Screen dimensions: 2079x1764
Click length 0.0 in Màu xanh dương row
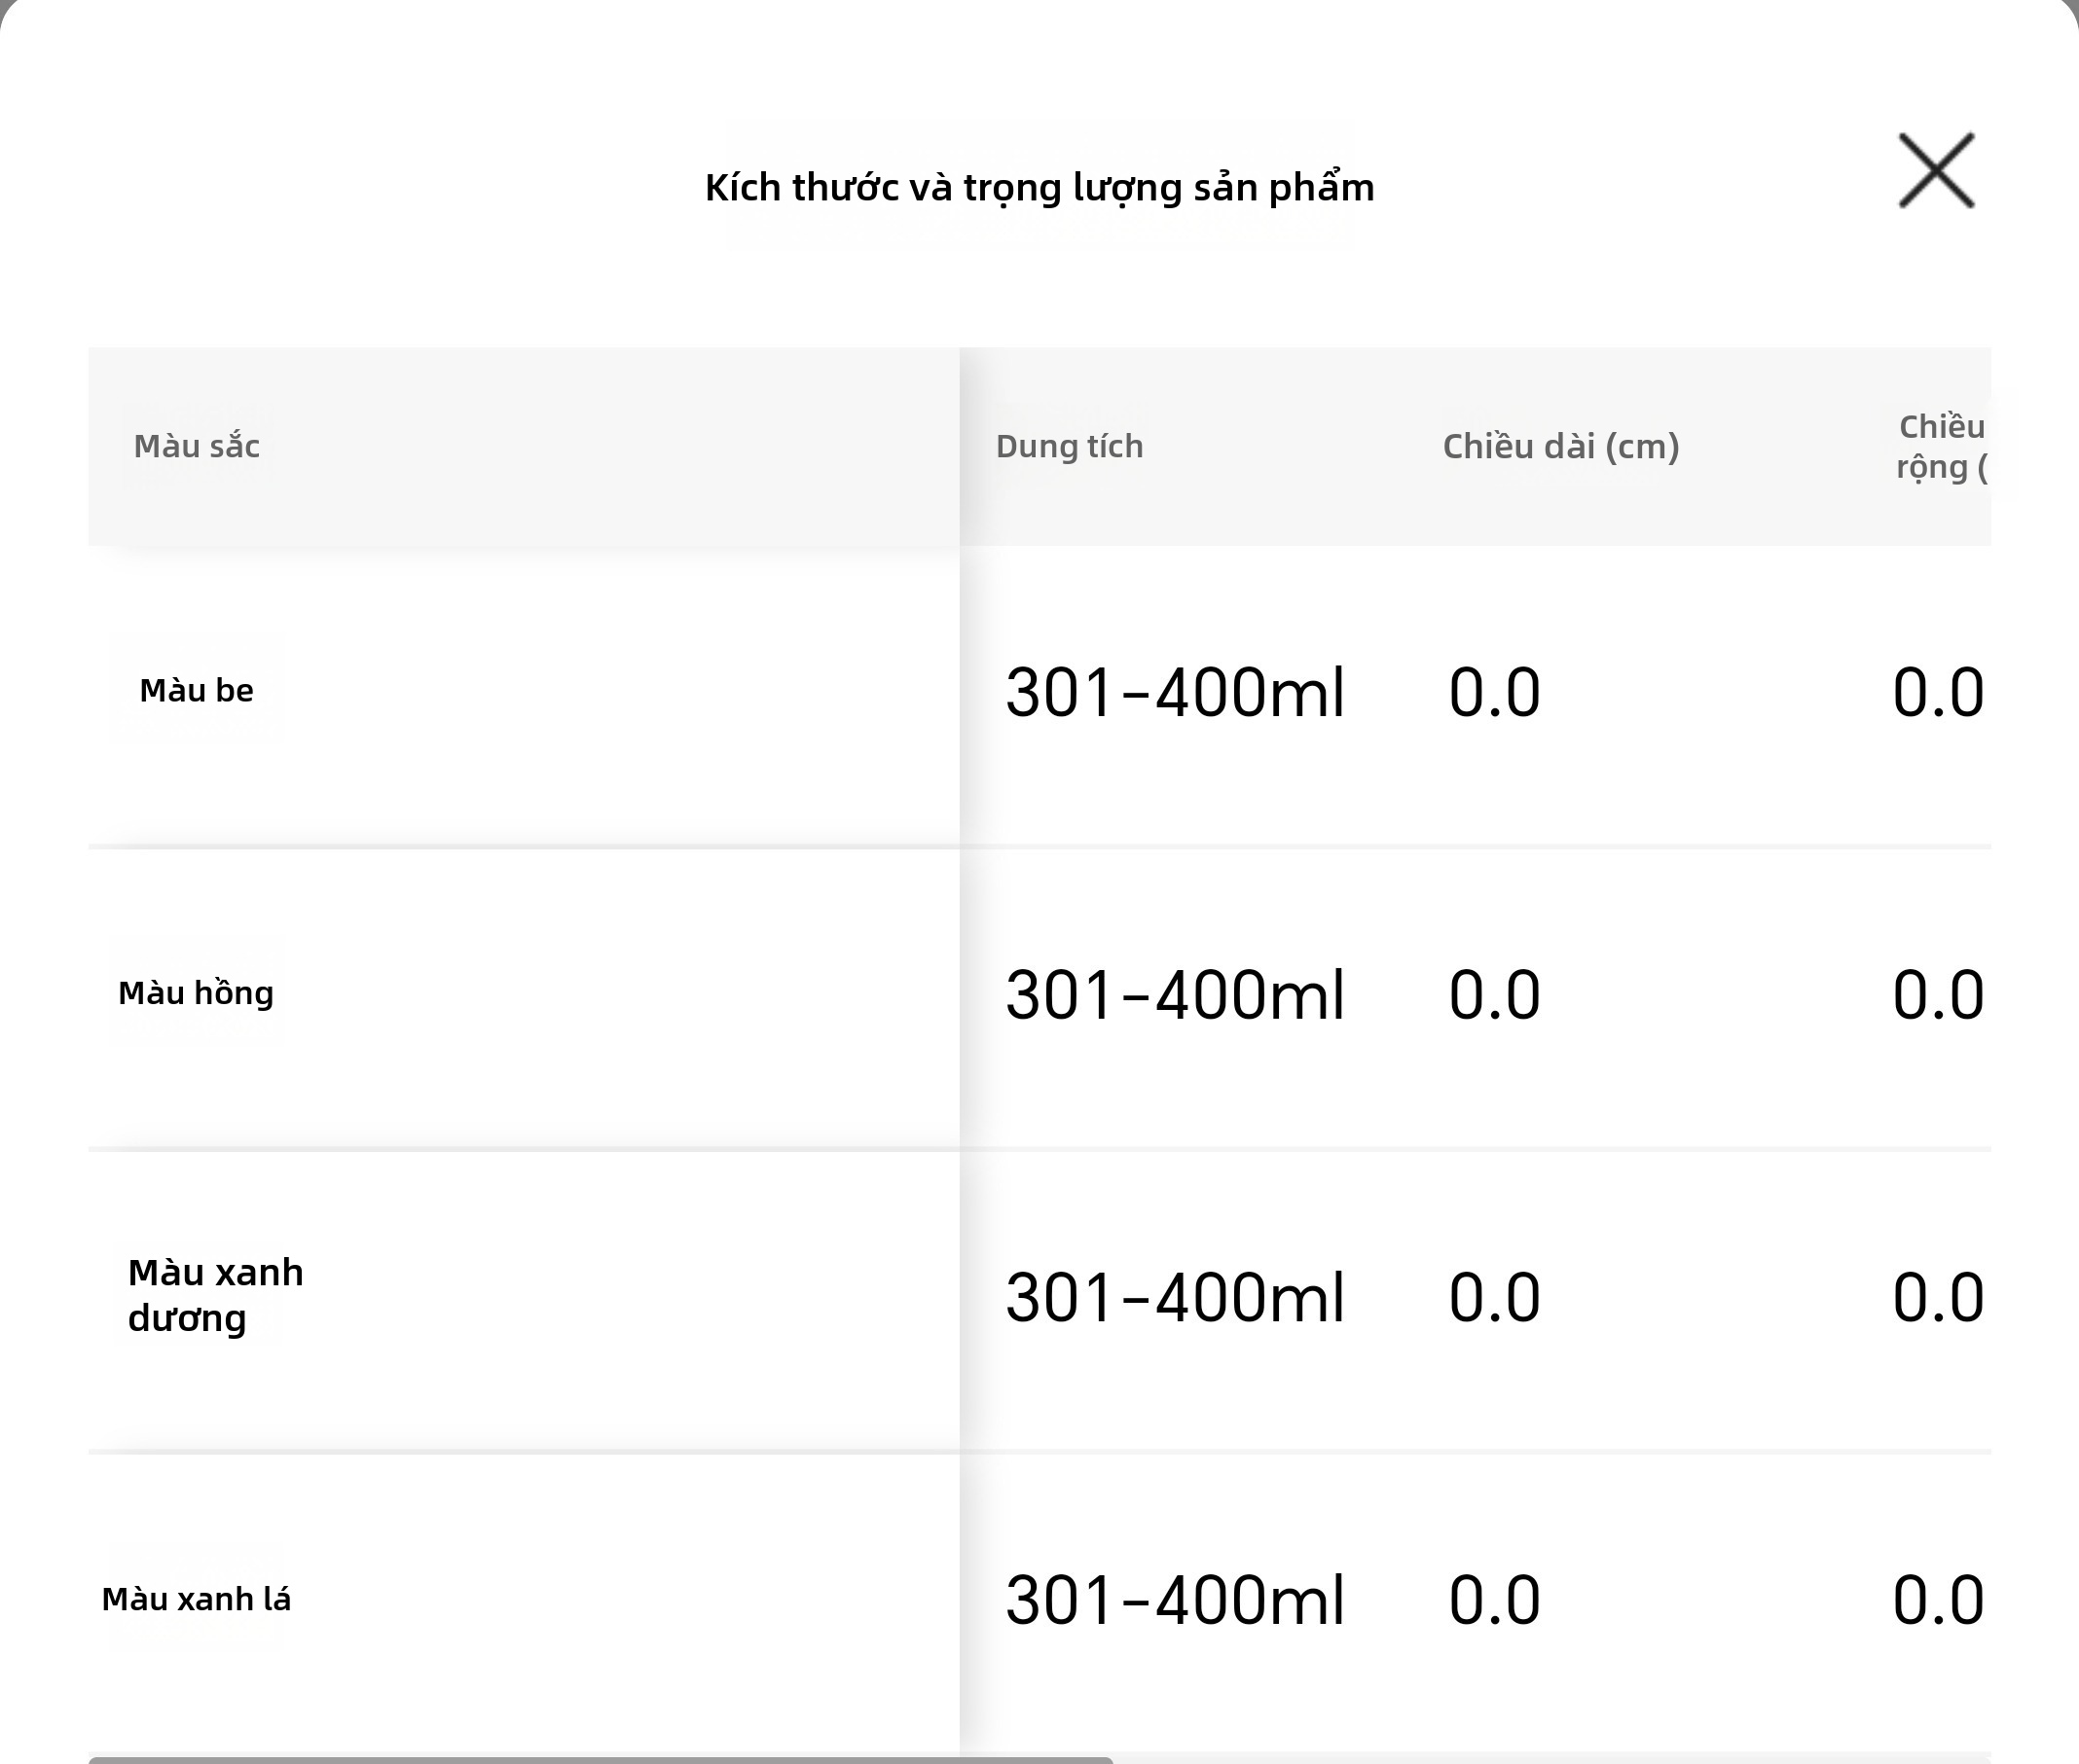click(1494, 1298)
